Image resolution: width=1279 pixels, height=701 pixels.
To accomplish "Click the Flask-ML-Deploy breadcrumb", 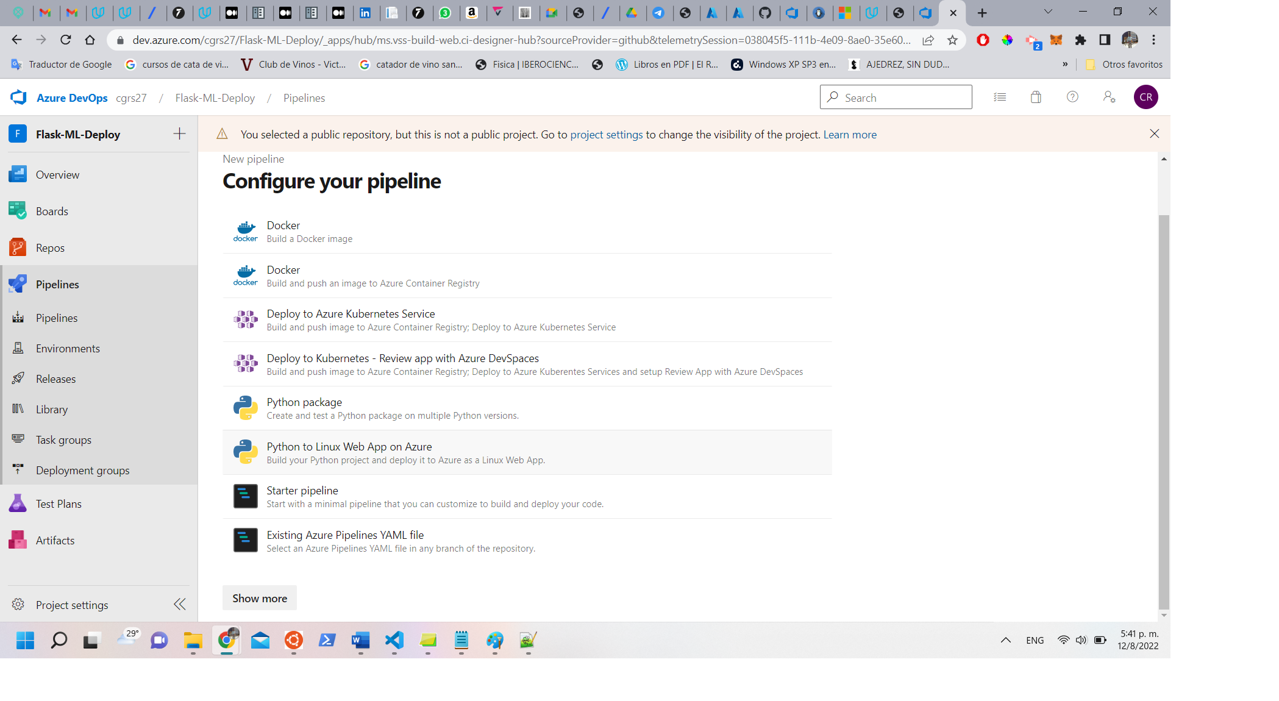I will pyautogui.click(x=215, y=98).
